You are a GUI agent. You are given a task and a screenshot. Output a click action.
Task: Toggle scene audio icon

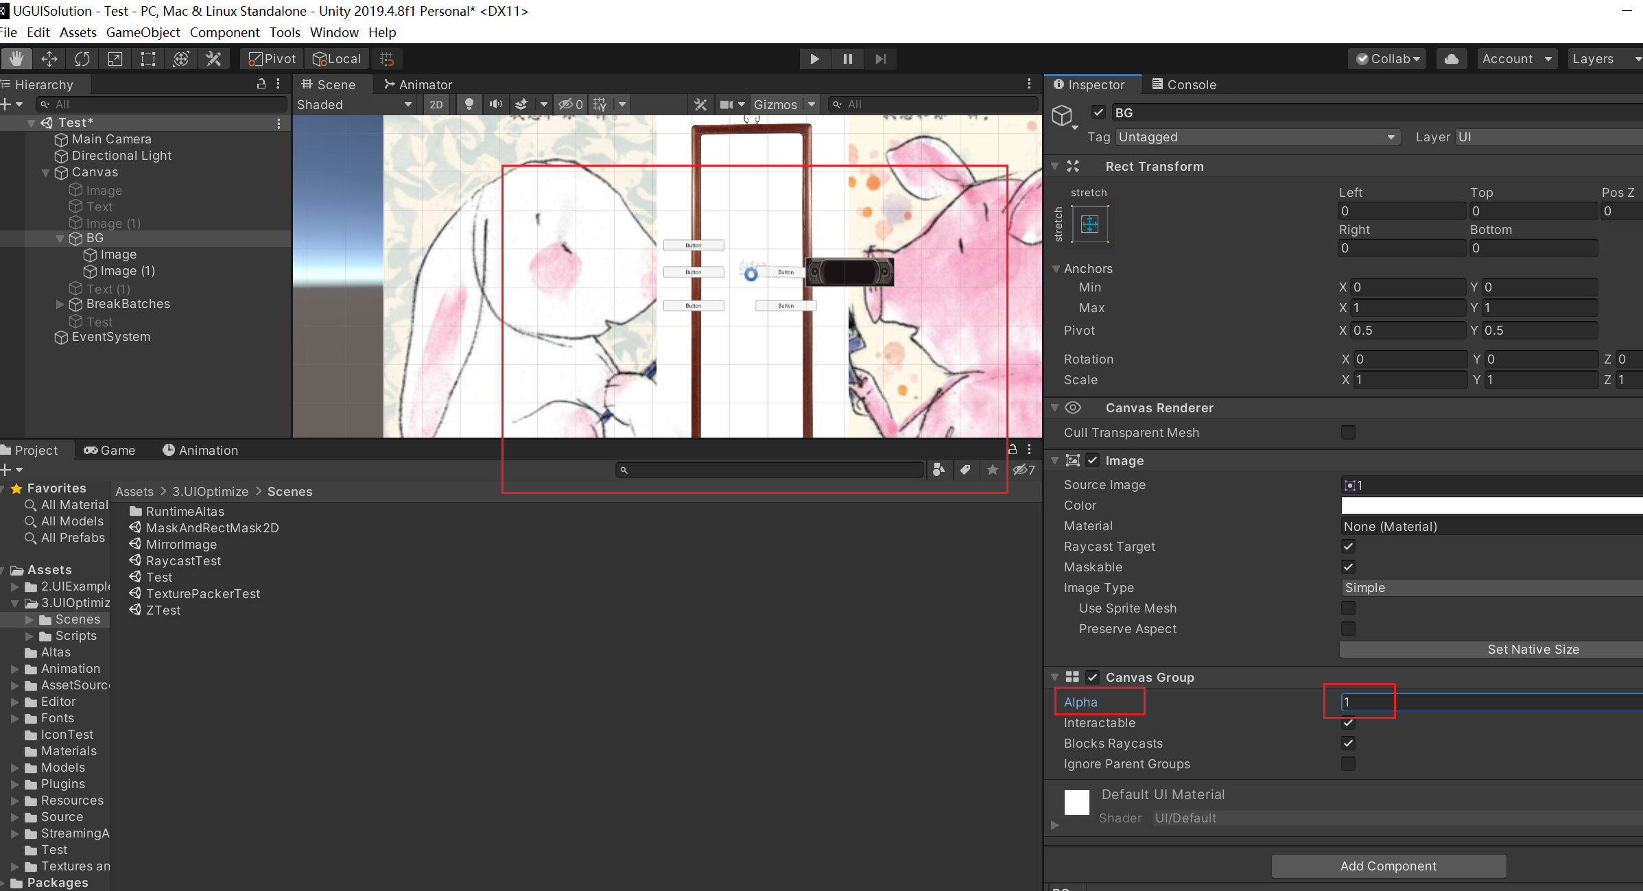(495, 104)
